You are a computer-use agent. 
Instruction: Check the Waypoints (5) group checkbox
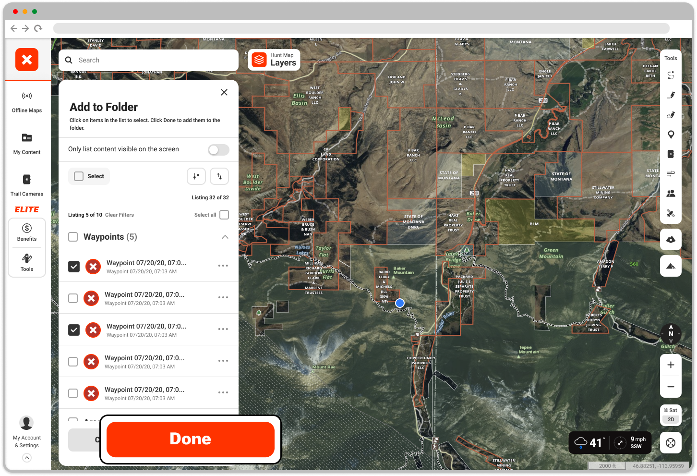click(x=73, y=237)
